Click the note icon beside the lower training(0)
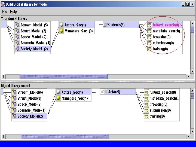Viewport: 196px width, 147px height. click(x=146, y=116)
